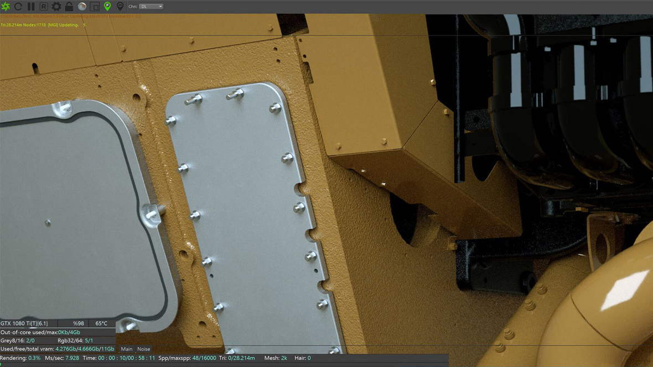653x367 pixels.
Task: Click the R region render icon
Action: (44, 7)
